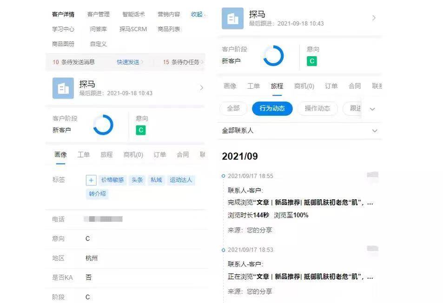Switch to the 旅程 tab in left panel
The height and width of the screenshot is (303, 443).
click(106, 155)
